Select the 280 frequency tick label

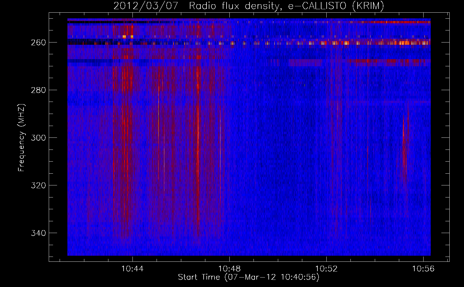[x=38, y=90]
